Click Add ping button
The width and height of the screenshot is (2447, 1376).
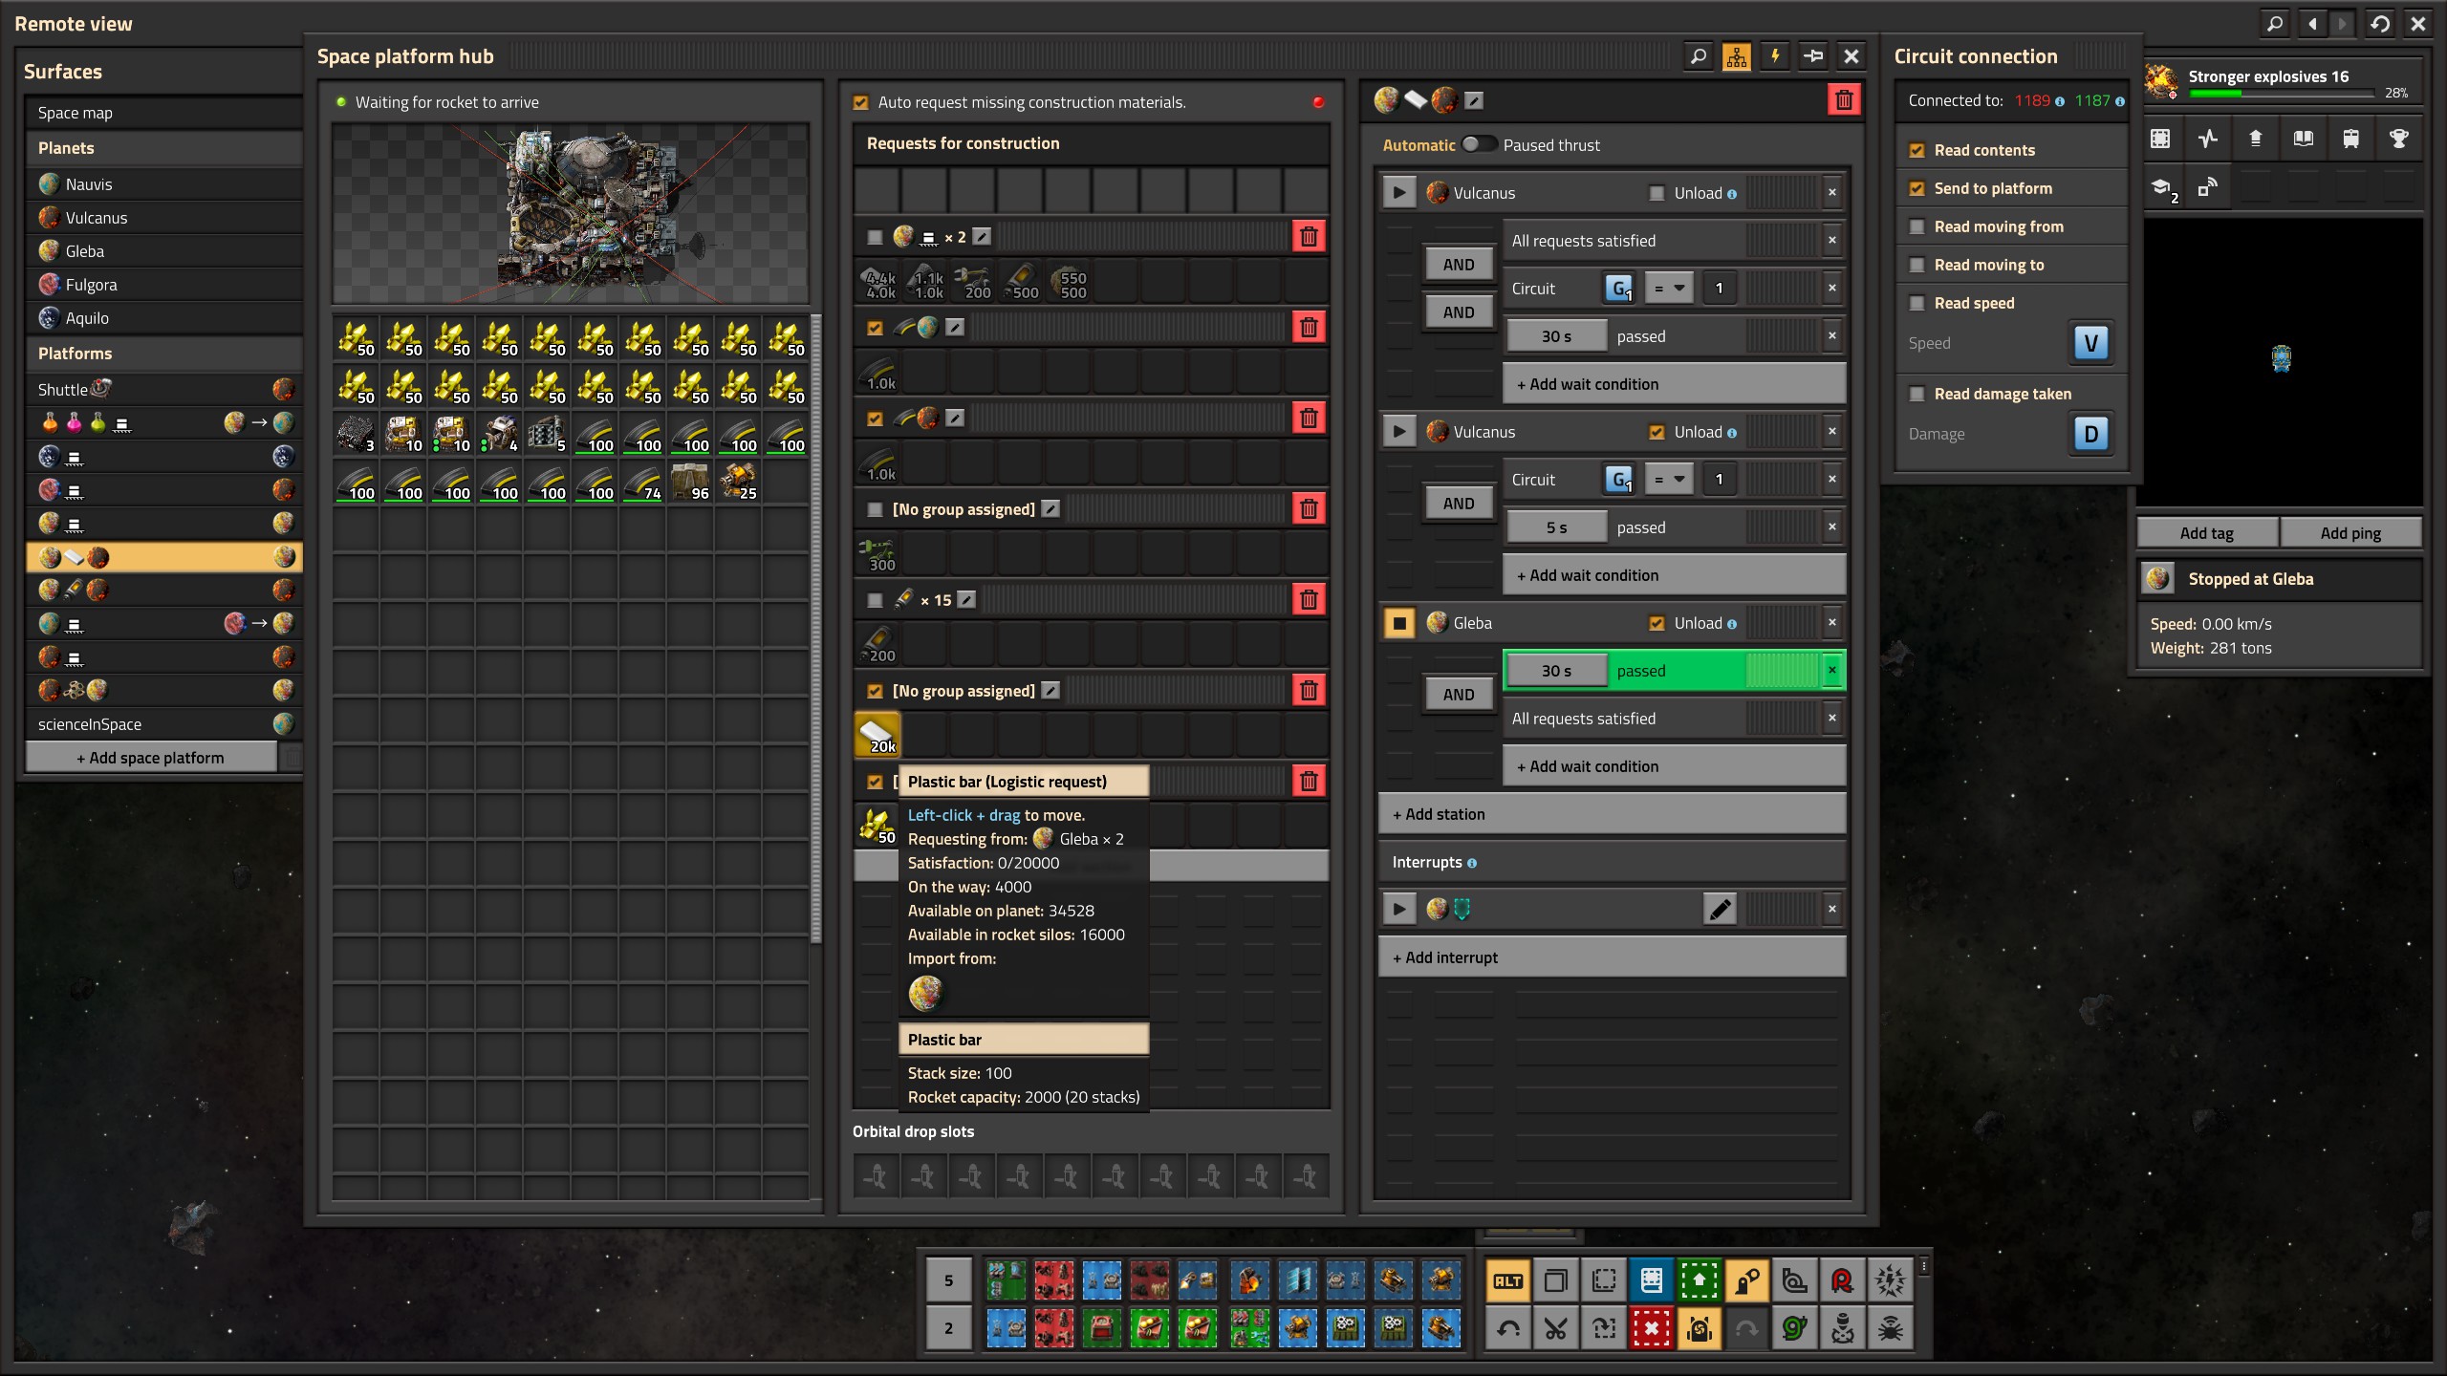pyautogui.click(x=2350, y=533)
